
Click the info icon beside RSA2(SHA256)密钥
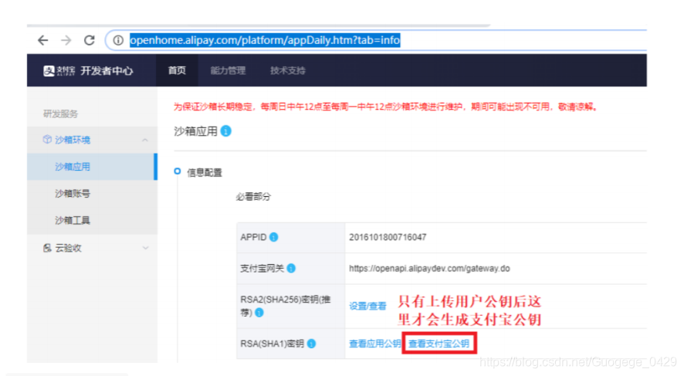click(x=259, y=313)
